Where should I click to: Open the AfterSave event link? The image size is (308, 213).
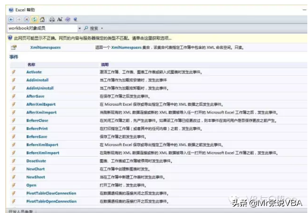point(35,96)
